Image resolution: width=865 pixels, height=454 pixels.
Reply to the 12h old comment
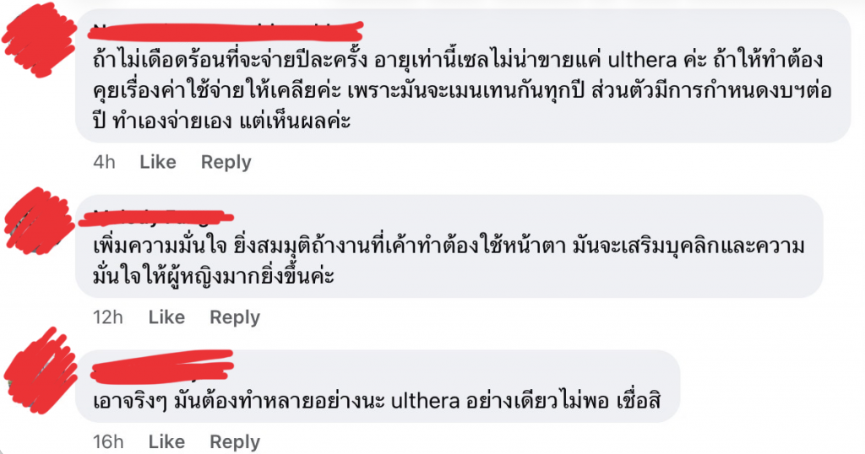[235, 317]
